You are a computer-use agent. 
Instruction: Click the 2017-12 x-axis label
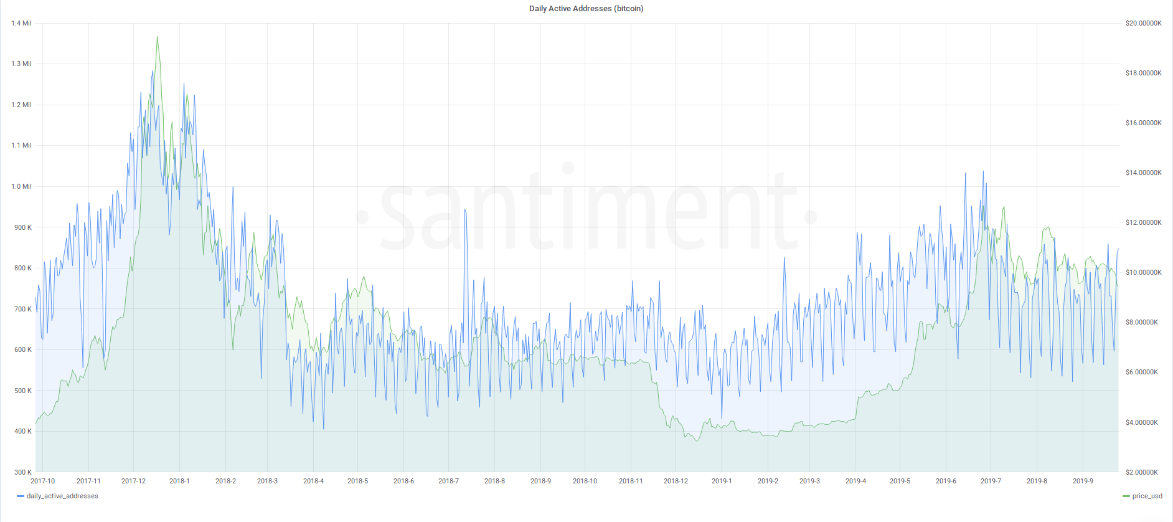pos(133,481)
